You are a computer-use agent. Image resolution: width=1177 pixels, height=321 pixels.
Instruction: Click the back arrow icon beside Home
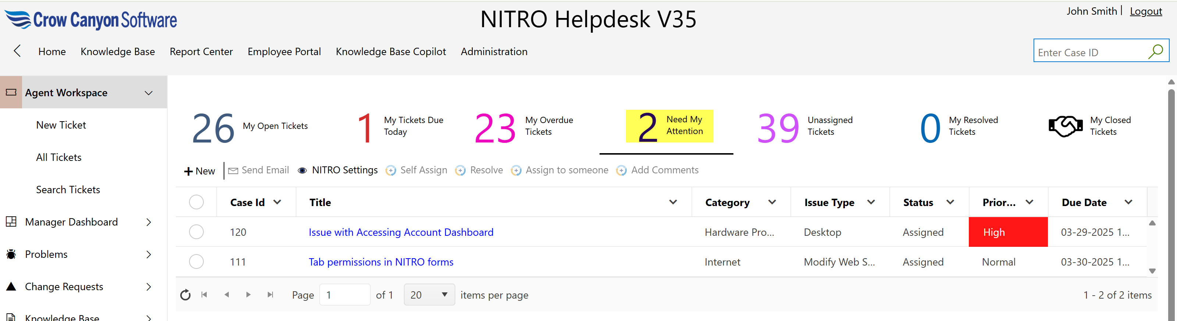pyautogui.click(x=17, y=51)
